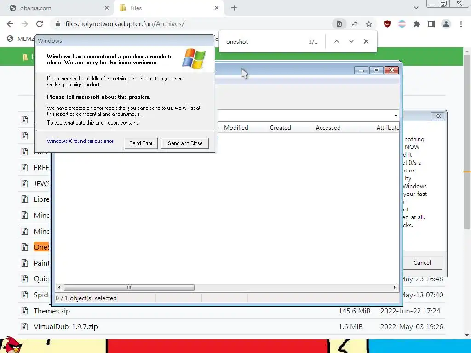
Task: Open the uBlock Origin extension icon
Action: tap(387, 24)
